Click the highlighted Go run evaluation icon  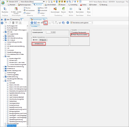point(46,23)
